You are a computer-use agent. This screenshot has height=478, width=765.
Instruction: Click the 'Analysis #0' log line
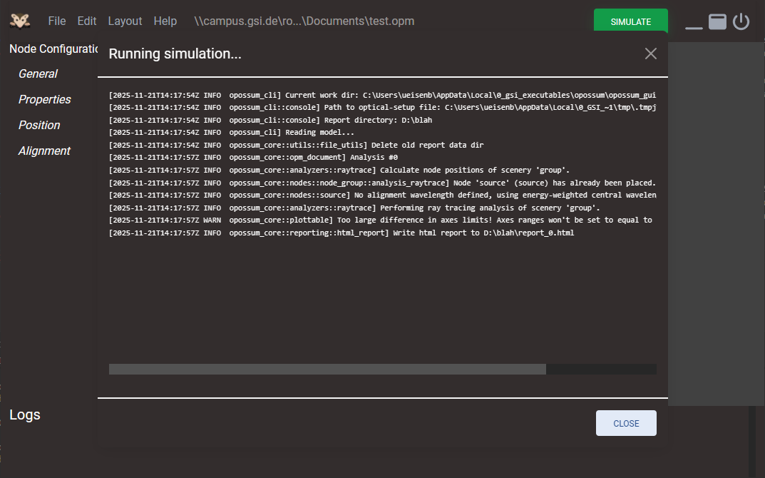pos(253,157)
